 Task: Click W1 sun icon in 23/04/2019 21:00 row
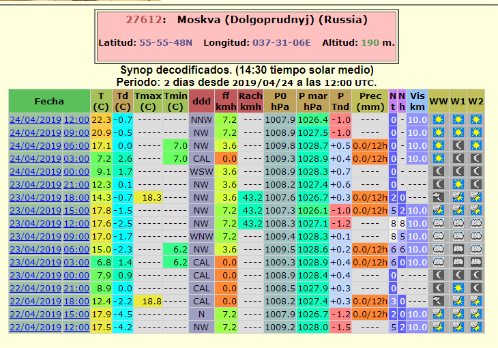[458, 185]
